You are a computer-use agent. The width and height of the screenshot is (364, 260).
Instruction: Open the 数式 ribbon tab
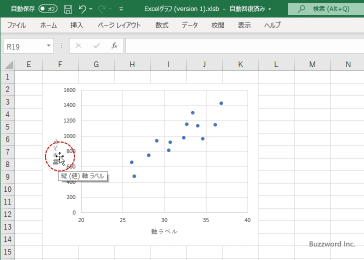click(x=162, y=25)
